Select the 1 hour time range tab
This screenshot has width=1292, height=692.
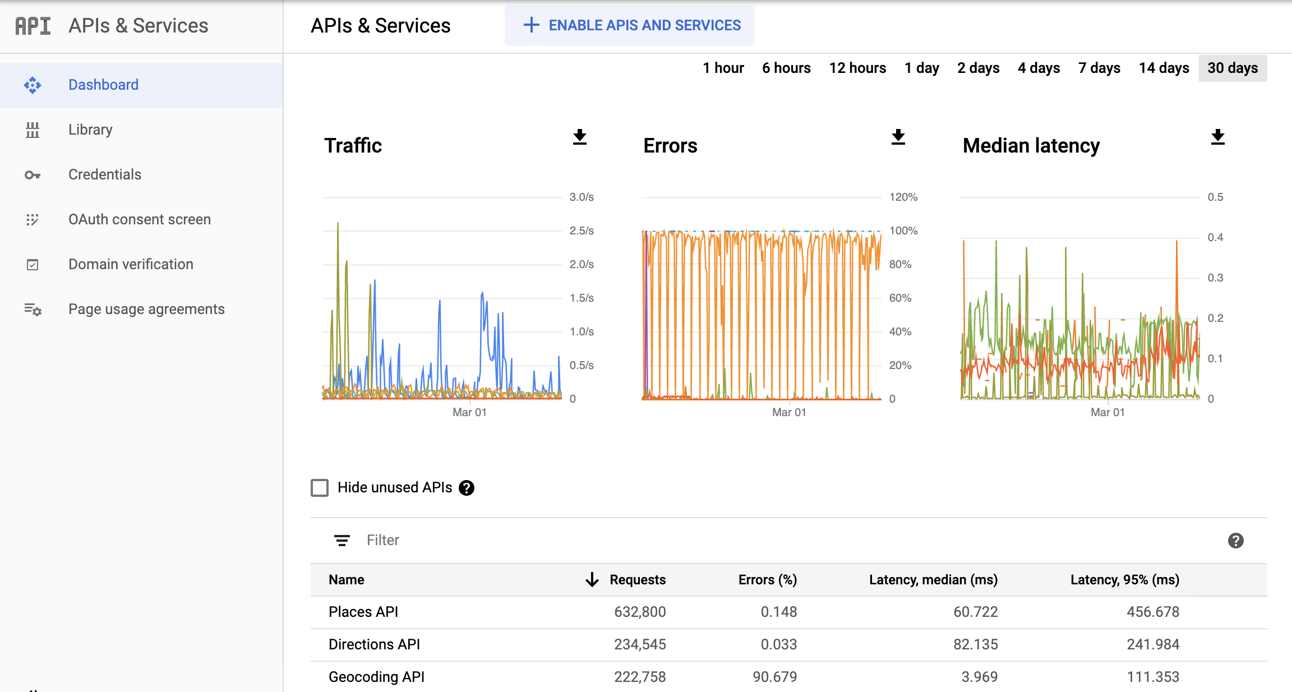point(722,67)
